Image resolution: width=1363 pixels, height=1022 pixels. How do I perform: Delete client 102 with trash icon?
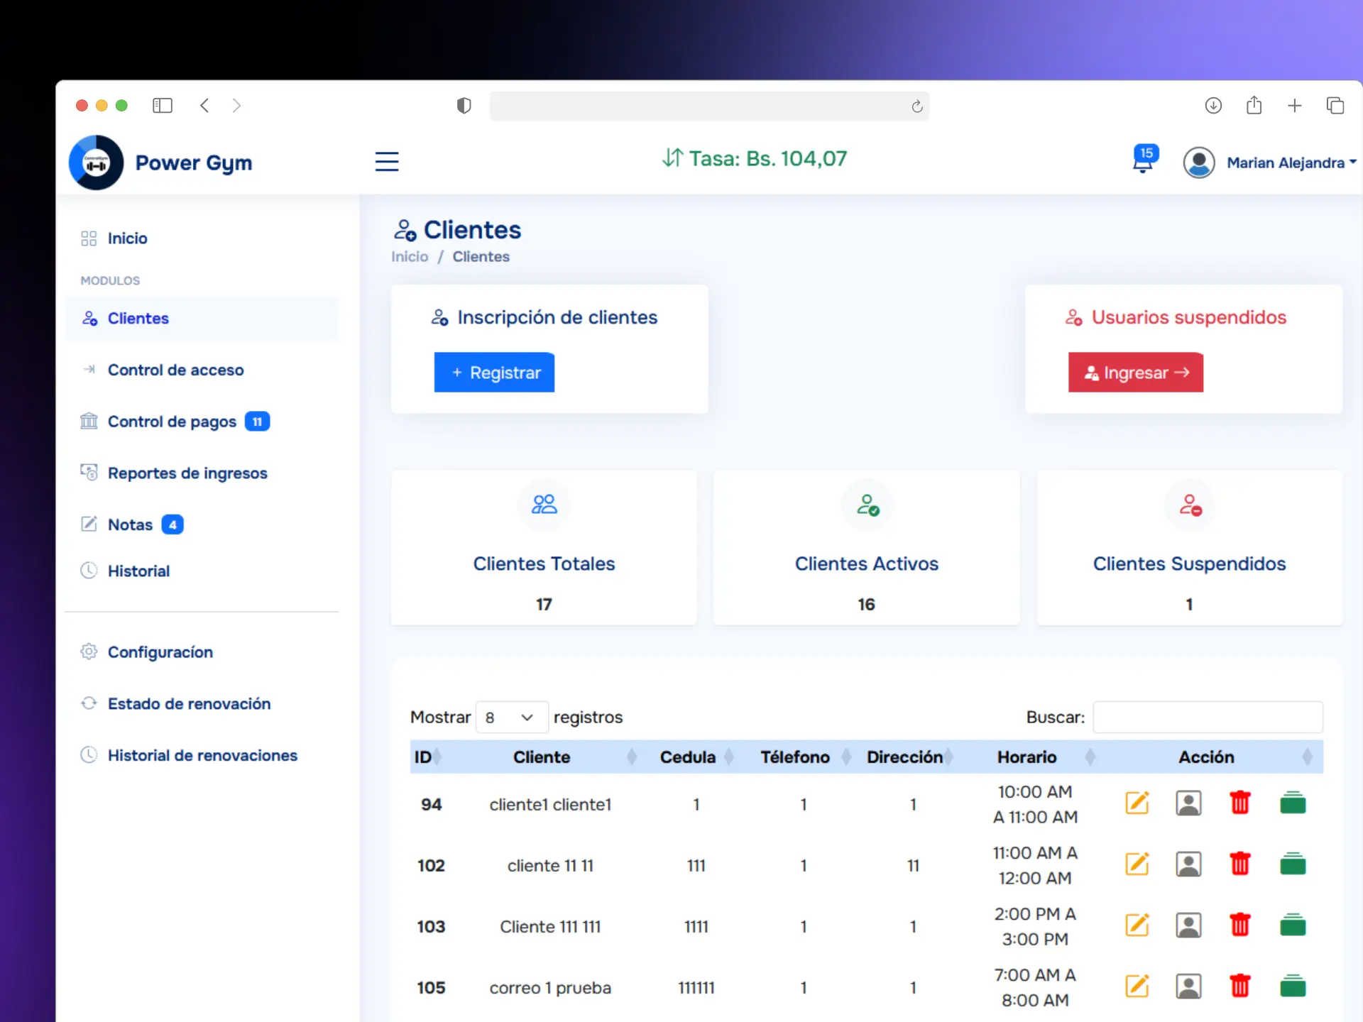(x=1240, y=864)
